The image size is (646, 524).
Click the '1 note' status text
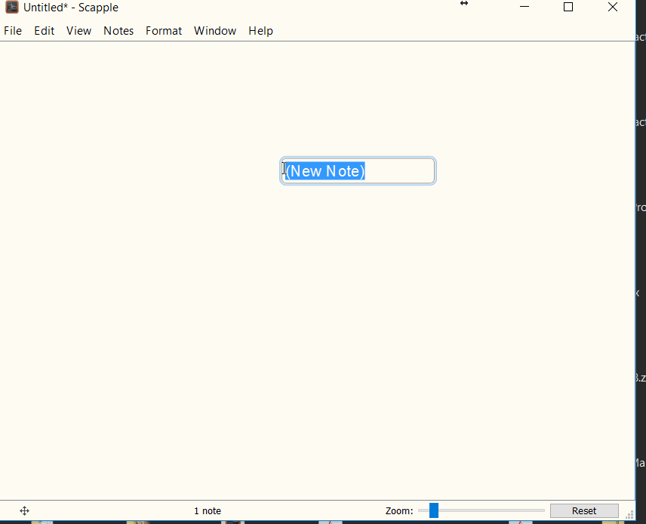[x=208, y=511]
